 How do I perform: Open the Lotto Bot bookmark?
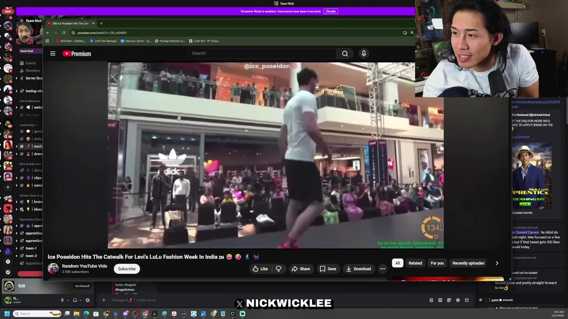click(204, 41)
